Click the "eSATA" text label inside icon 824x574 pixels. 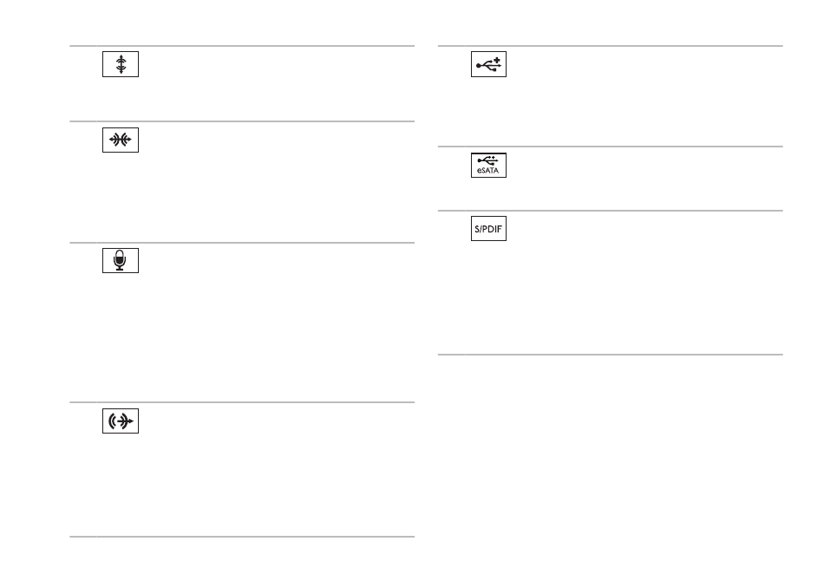[488, 171]
